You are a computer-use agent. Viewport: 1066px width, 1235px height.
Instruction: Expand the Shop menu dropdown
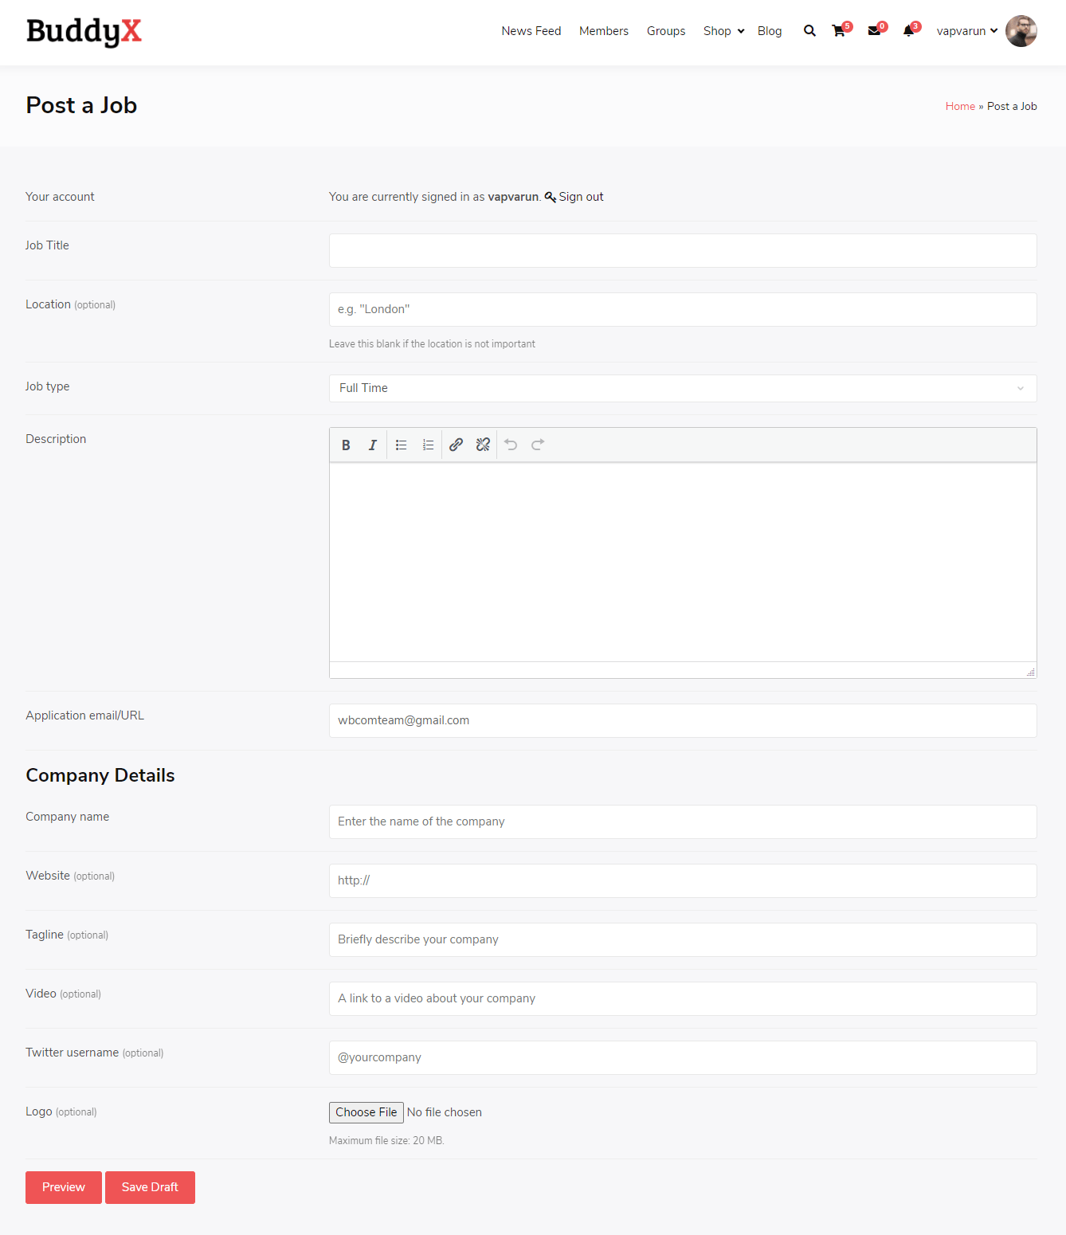click(723, 31)
